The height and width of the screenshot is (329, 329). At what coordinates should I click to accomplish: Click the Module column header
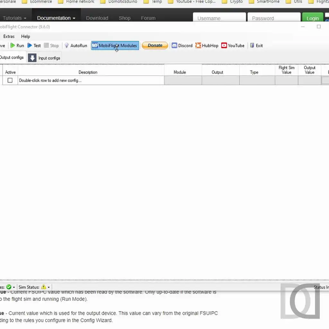click(x=180, y=72)
